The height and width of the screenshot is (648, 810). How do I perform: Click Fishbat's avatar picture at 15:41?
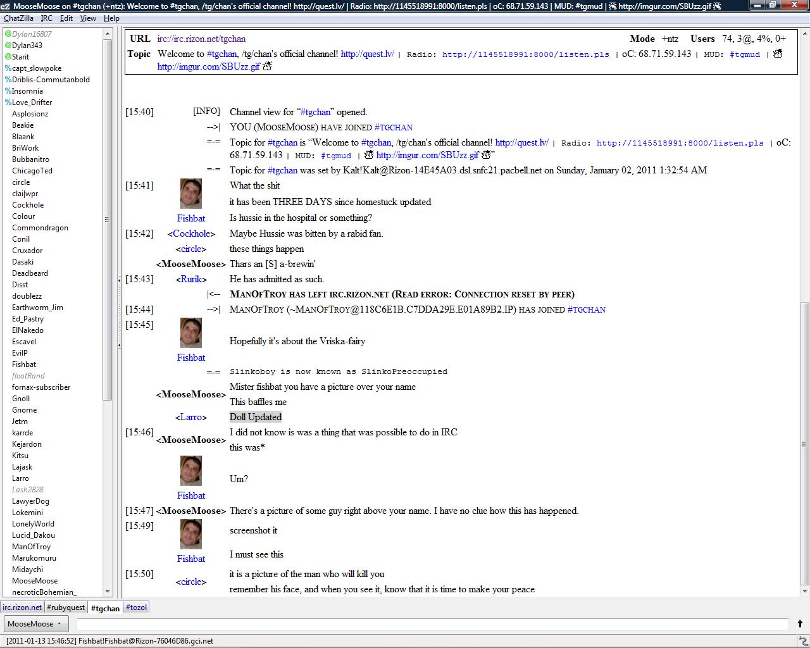pyautogui.click(x=190, y=194)
